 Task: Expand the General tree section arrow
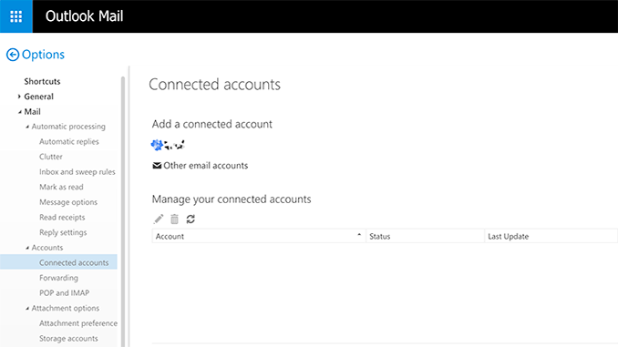19,97
